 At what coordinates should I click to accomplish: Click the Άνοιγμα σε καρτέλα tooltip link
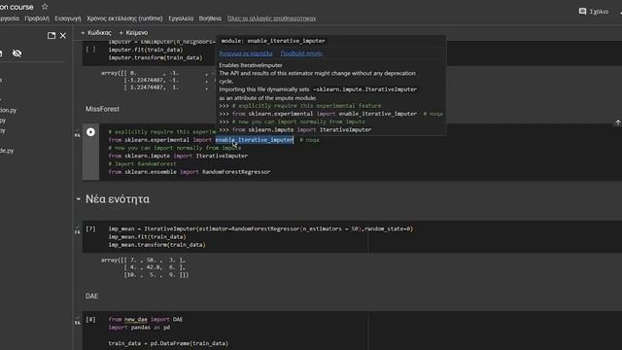click(246, 53)
